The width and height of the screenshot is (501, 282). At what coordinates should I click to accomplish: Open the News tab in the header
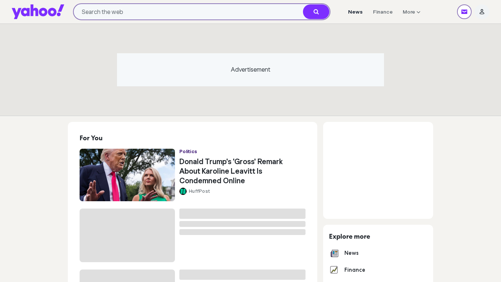(355, 12)
